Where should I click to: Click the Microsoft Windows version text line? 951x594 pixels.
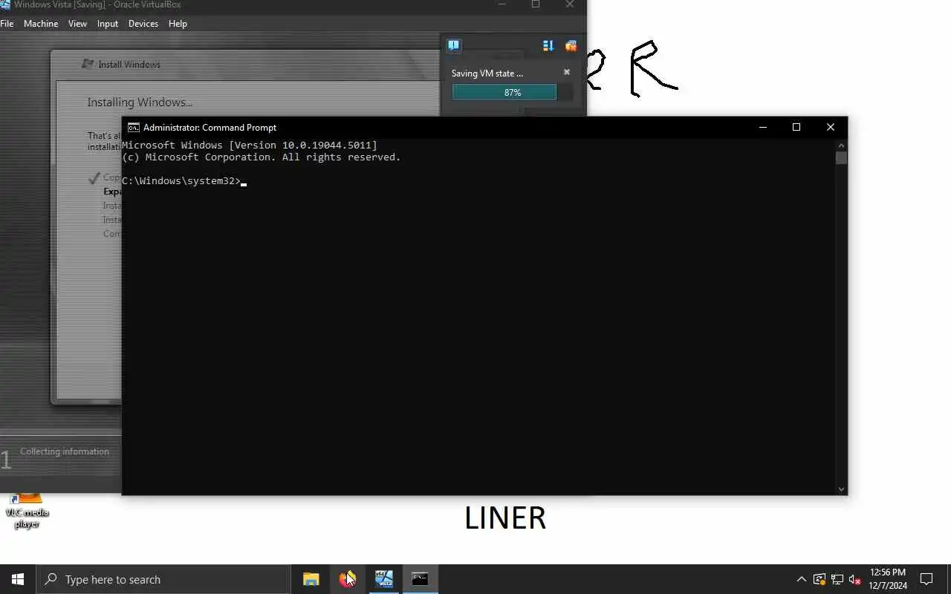tap(250, 146)
